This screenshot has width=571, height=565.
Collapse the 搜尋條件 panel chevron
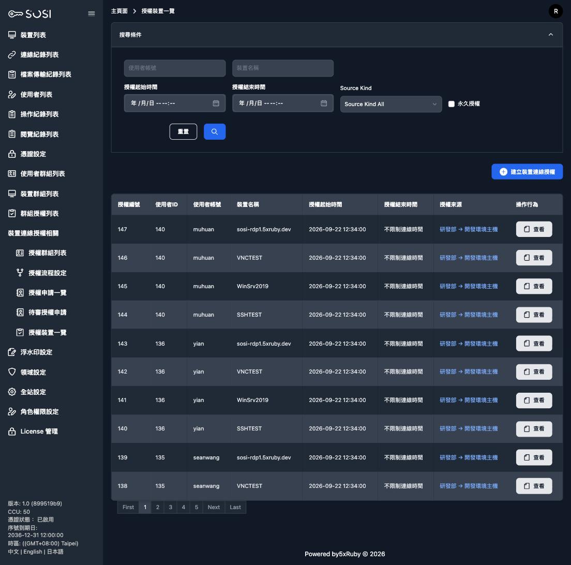[x=551, y=35]
